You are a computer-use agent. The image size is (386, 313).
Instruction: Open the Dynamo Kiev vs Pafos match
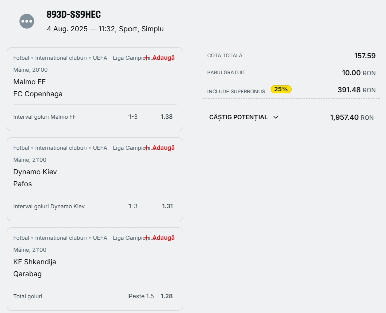pyautogui.click(x=35, y=178)
